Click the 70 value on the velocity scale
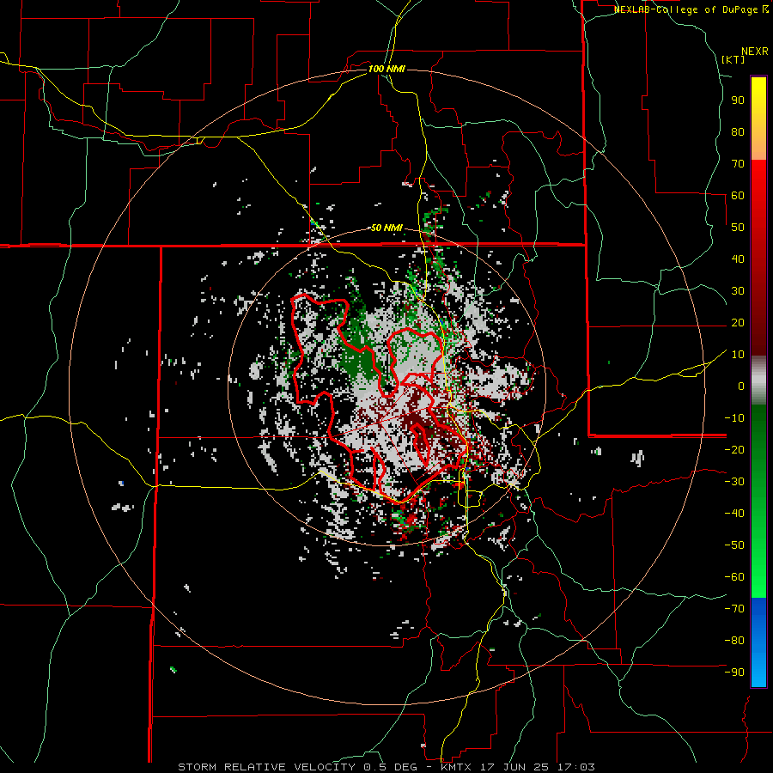 click(738, 164)
